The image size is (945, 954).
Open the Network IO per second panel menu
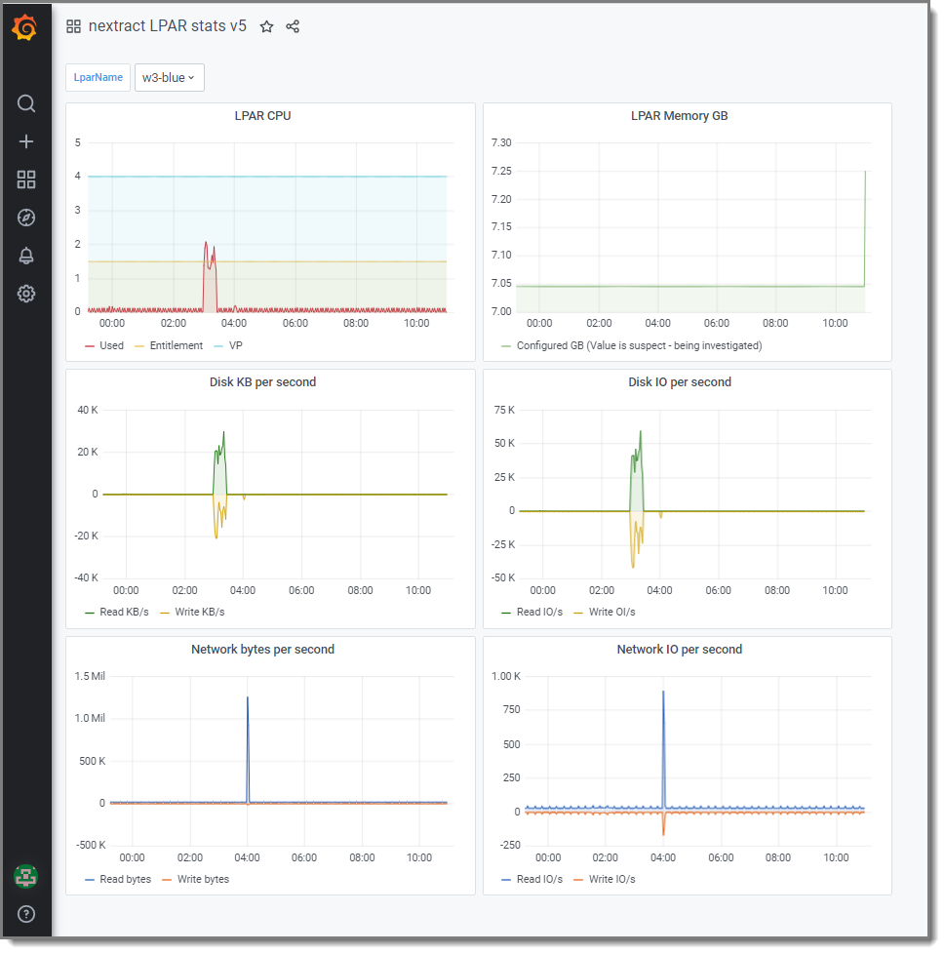pyautogui.click(x=680, y=650)
